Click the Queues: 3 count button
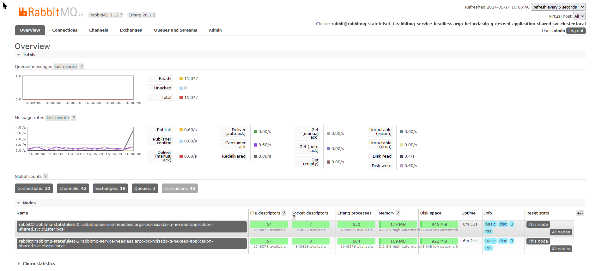 coord(145,189)
